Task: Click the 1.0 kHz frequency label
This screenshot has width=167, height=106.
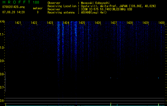Action: click(x=2, y=48)
